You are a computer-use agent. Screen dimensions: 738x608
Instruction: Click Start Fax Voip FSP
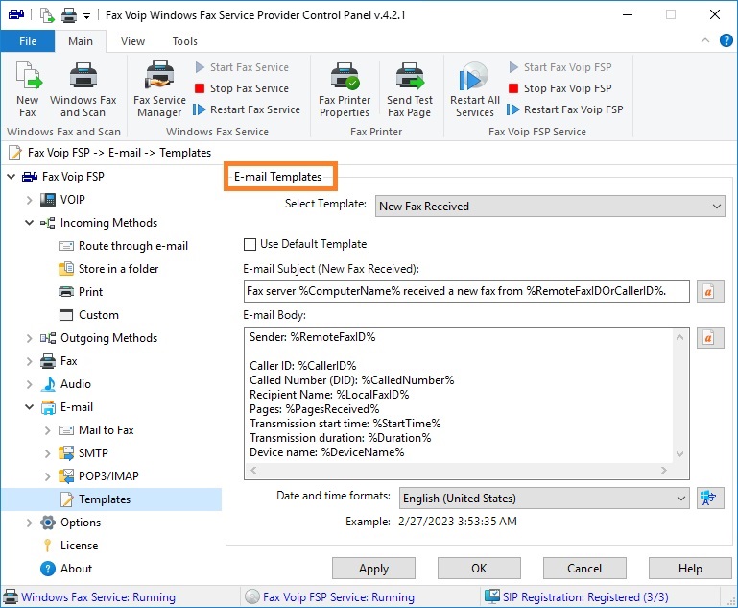tap(560, 67)
